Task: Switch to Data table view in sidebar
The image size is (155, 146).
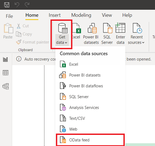Action: coord(5,73)
